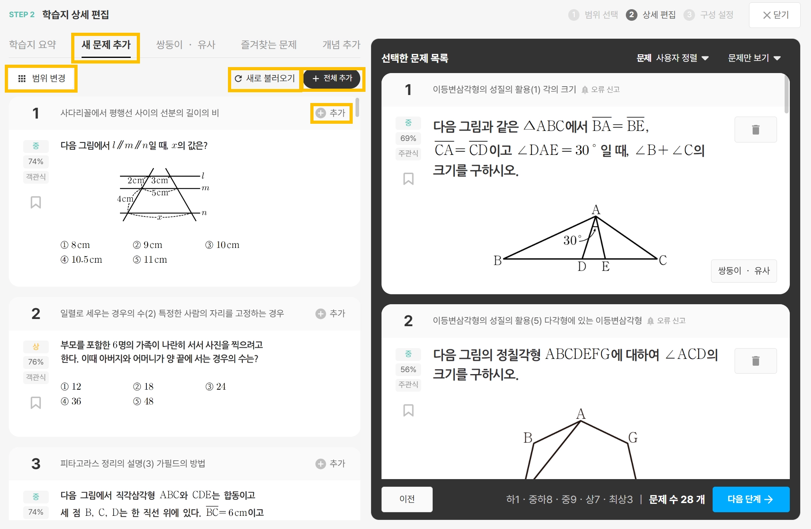This screenshot has height=529, width=811.
Task: Toggle bookmark on left problem 1
Action: [x=36, y=202]
